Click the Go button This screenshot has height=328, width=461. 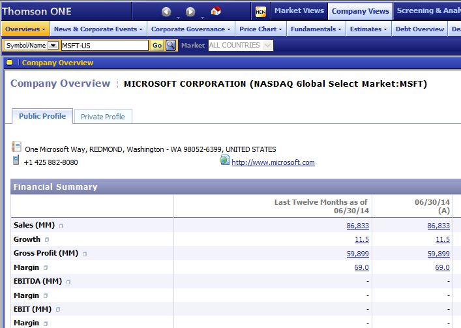[x=157, y=46]
